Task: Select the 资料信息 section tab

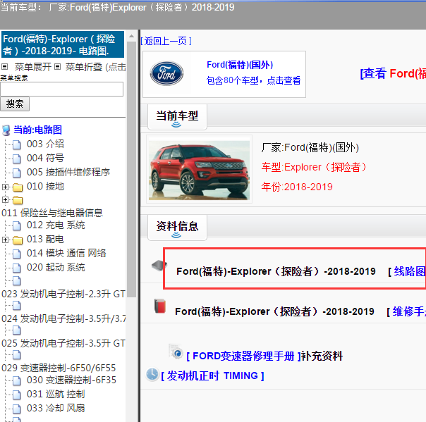Action: (x=177, y=228)
